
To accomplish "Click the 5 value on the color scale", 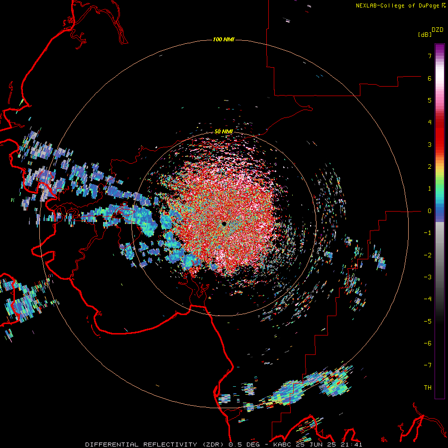I will point(430,100).
